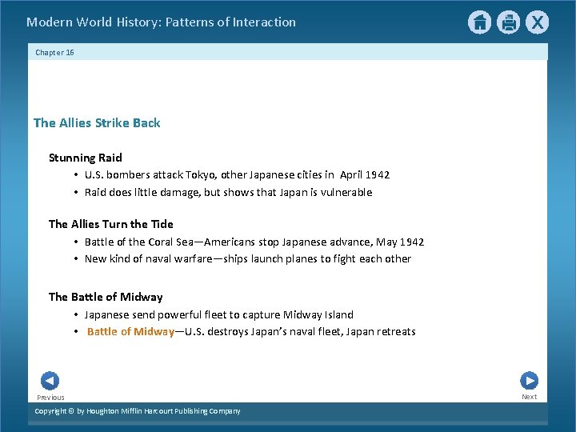This screenshot has height=432, width=576.
Task: Click the Modern World History title text
Action: click(162, 22)
